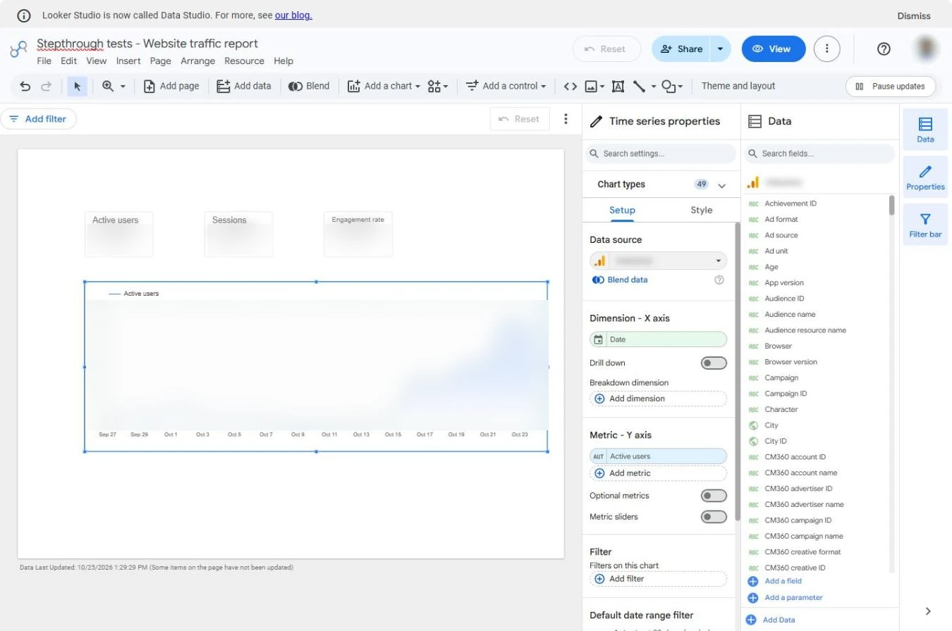Open the Filter bar side rail icon
The image size is (952, 631).
tap(925, 225)
